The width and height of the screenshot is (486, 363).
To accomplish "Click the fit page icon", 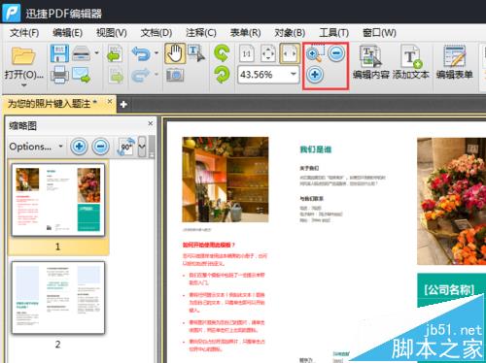I will pos(268,53).
